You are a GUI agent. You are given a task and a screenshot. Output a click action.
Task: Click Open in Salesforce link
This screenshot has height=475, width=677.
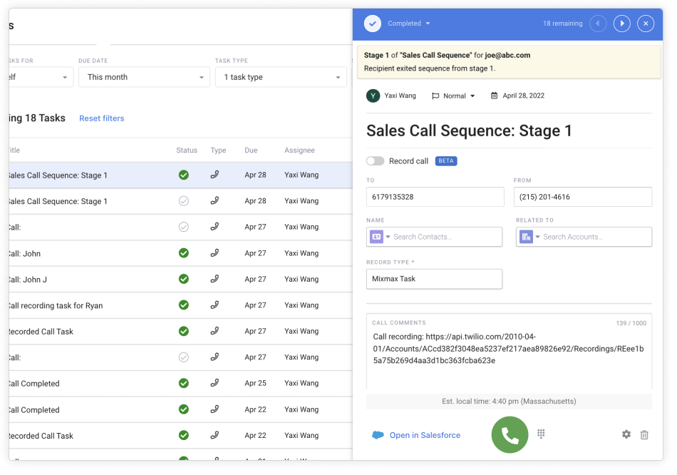425,435
